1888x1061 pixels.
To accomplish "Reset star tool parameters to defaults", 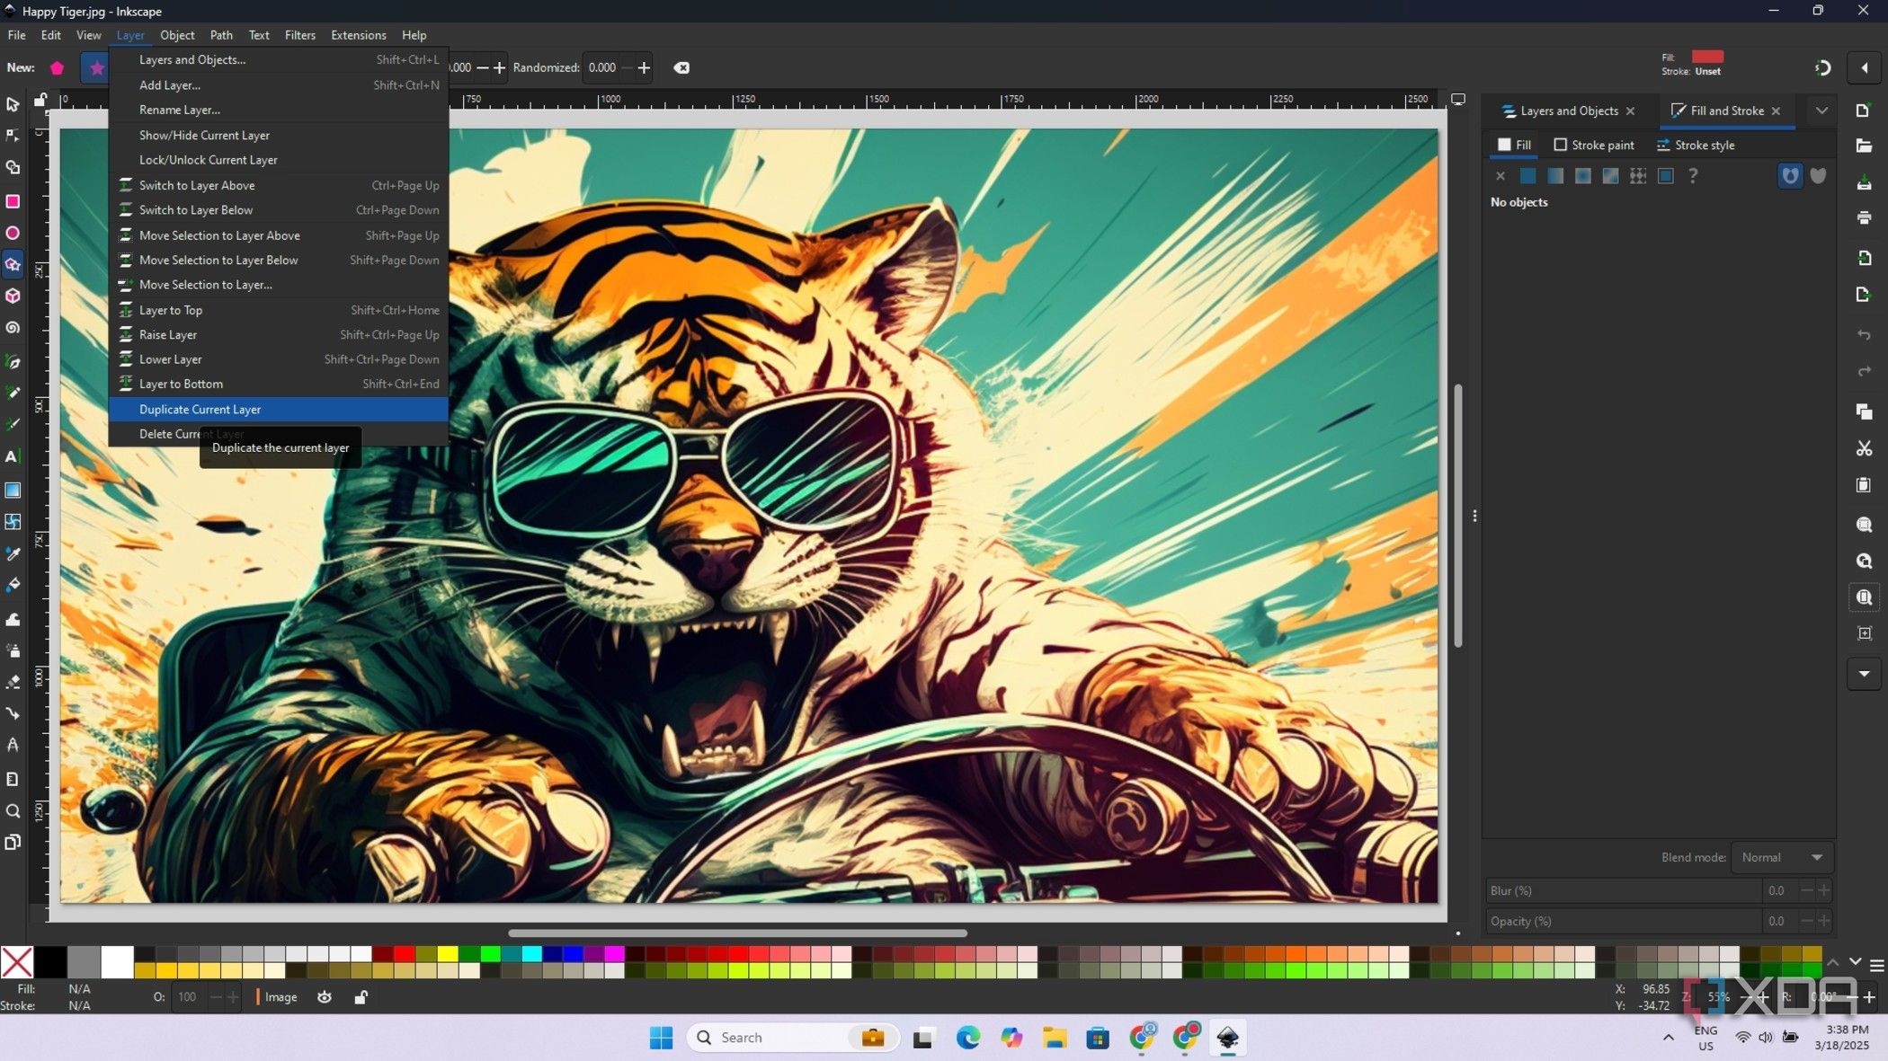I will click(681, 67).
